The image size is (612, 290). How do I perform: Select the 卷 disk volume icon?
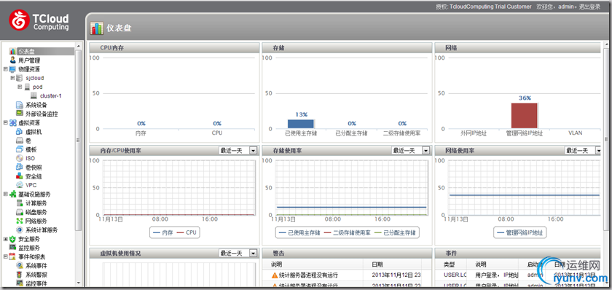click(x=20, y=141)
